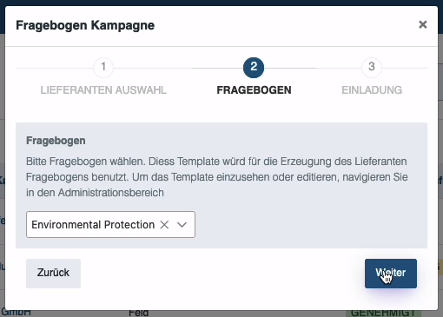This screenshot has height=317, width=443.
Task: Select the step 2 circle indicator
Action: click(x=254, y=68)
